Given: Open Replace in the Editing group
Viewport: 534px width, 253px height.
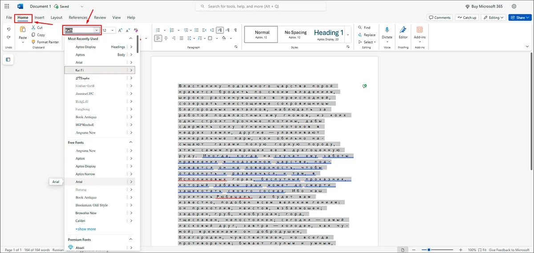Looking at the screenshot, I should 366,35.
